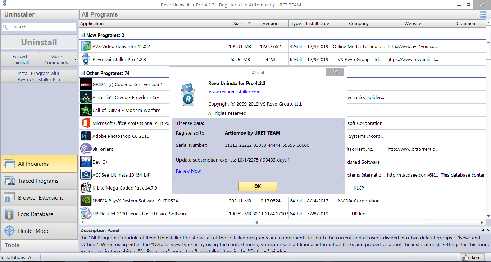Sort by Install Date column header
The image size is (491, 262).
[317, 23]
